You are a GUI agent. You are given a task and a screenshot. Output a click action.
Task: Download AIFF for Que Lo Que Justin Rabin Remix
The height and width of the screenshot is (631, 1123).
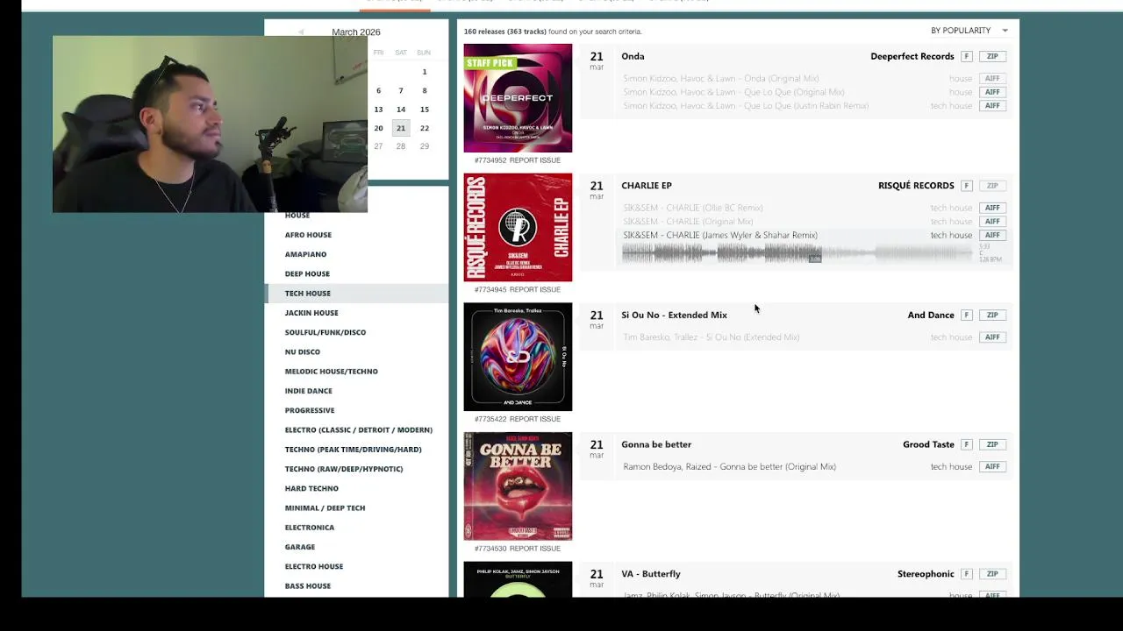992,106
